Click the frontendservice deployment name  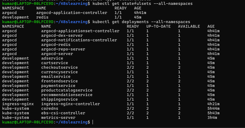pyautogui.click(x=59, y=81)
